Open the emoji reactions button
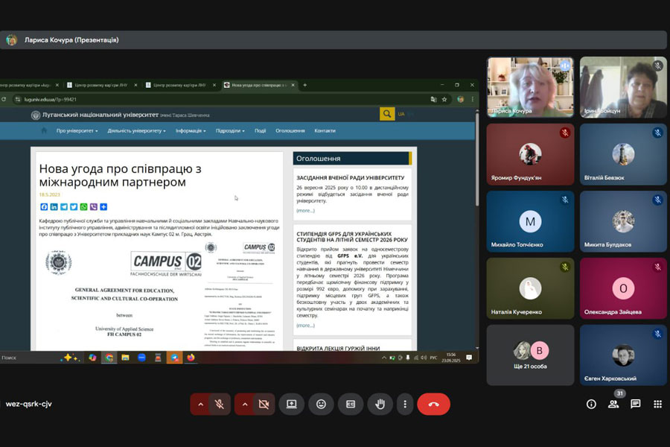This screenshot has width=670, height=447. pyautogui.click(x=321, y=404)
